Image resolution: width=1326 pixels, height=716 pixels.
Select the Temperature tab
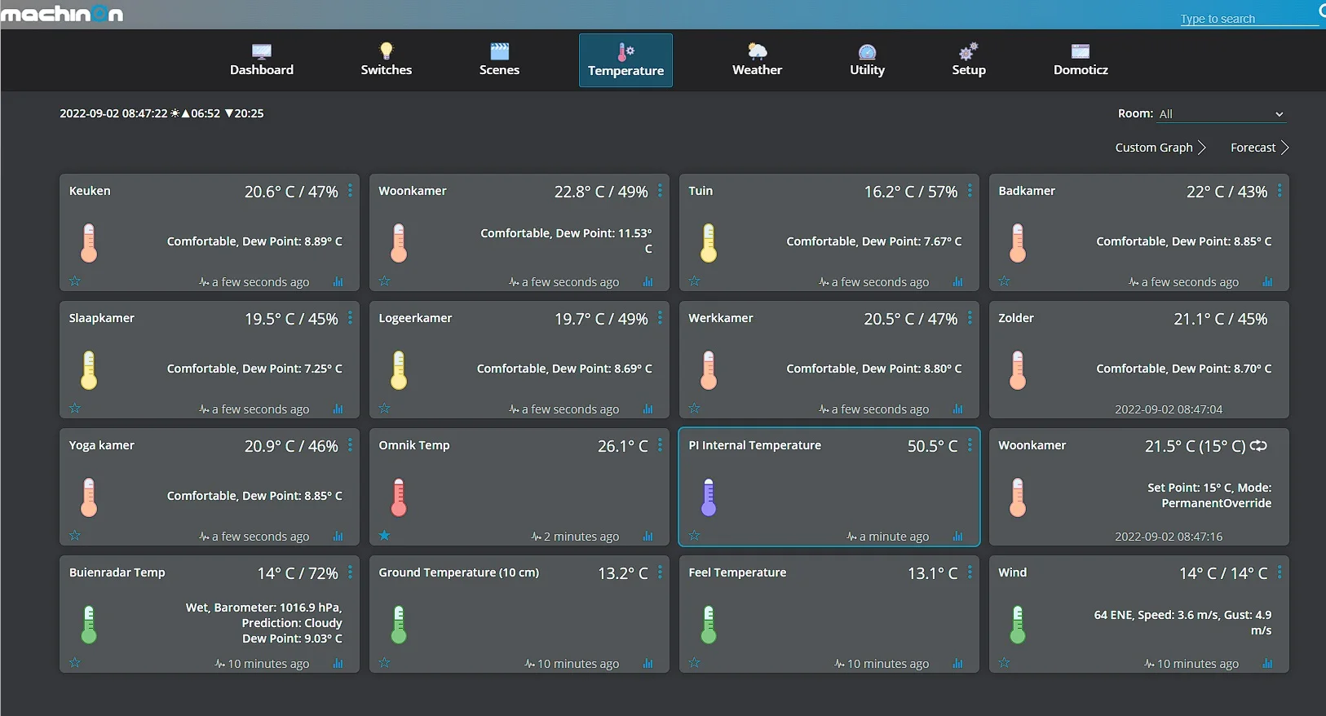coord(625,60)
